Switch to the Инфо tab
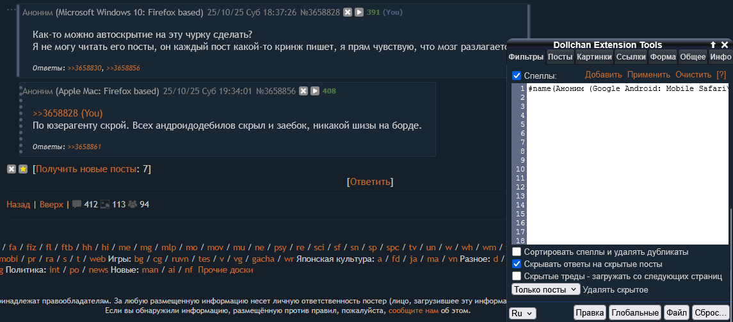Viewport: 733px width, 322px height. pyautogui.click(x=720, y=57)
